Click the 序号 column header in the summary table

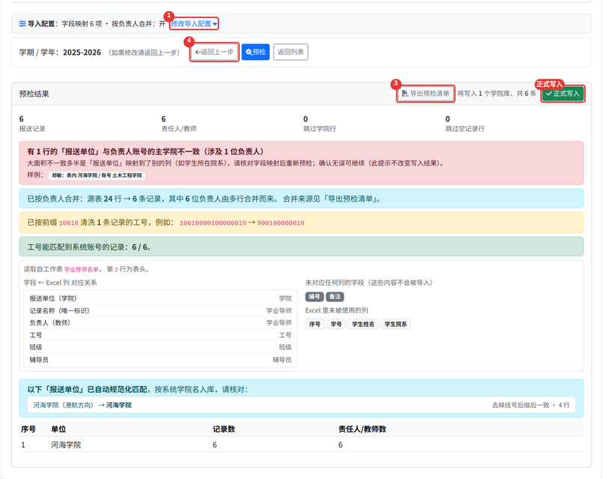coord(28,429)
